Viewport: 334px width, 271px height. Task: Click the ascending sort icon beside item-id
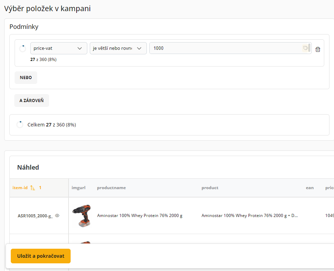click(33, 188)
